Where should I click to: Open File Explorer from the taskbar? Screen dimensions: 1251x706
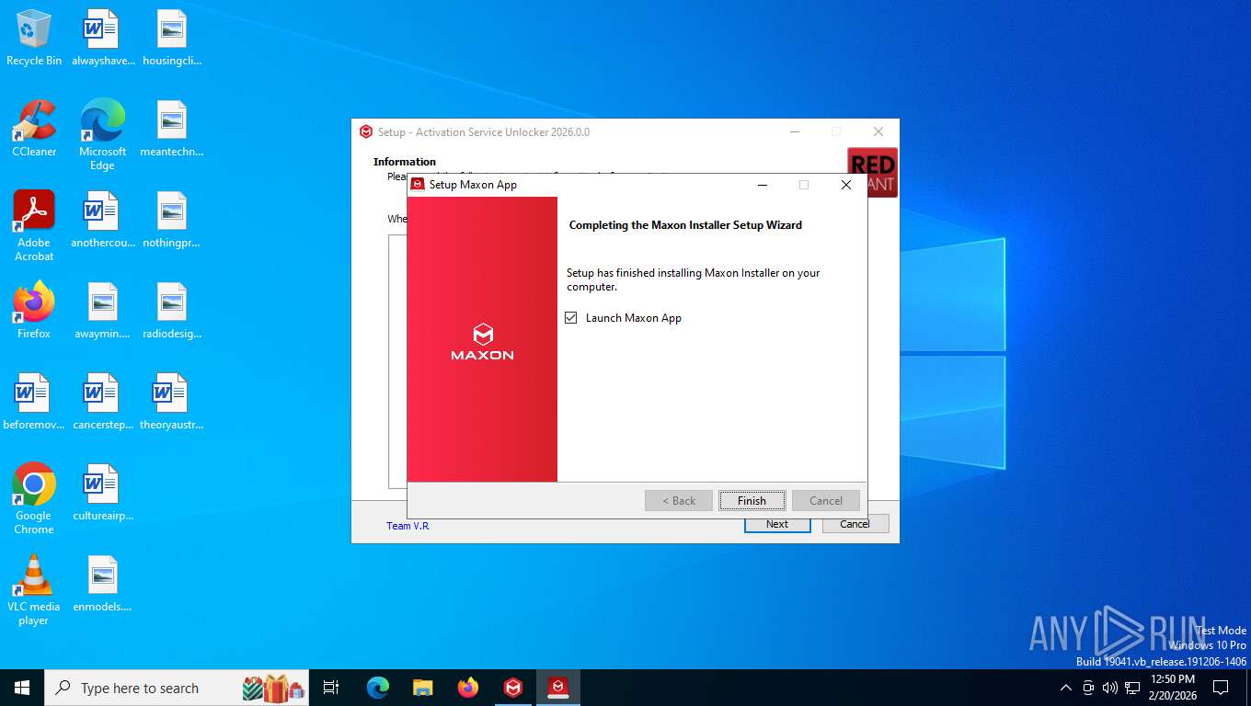tap(423, 688)
